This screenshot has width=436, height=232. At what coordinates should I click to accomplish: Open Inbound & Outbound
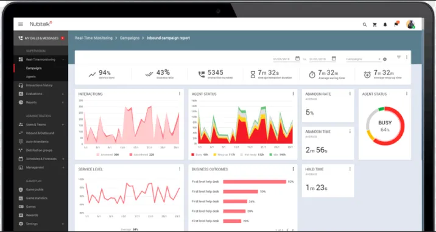41,133
